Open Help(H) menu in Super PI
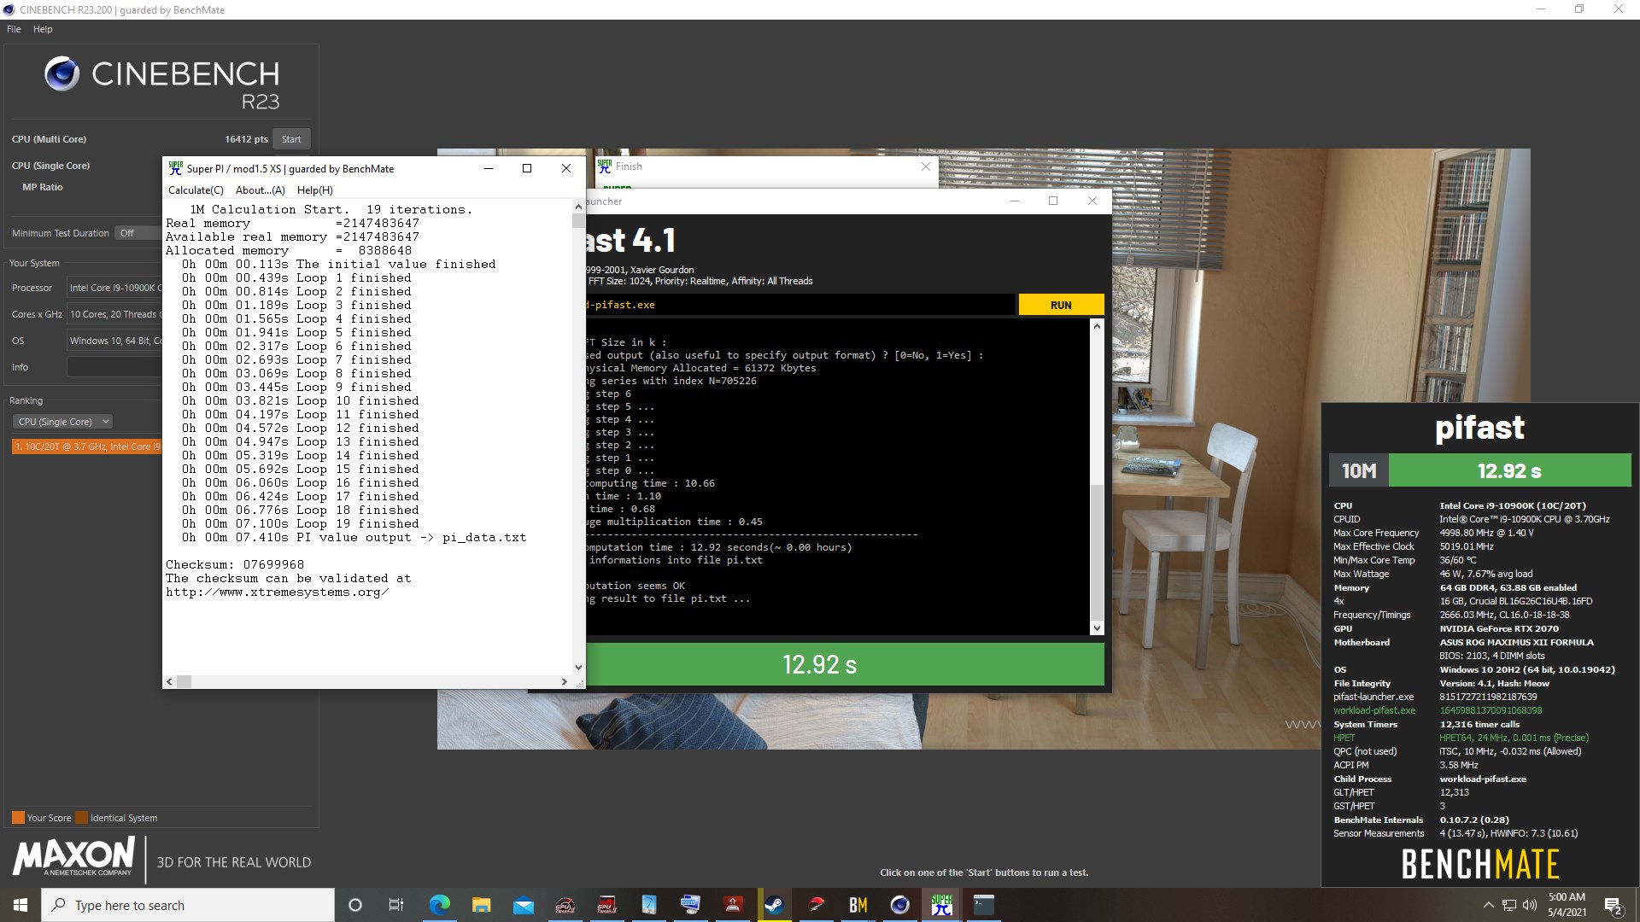Viewport: 1640px width, 922px height. [x=315, y=190]
